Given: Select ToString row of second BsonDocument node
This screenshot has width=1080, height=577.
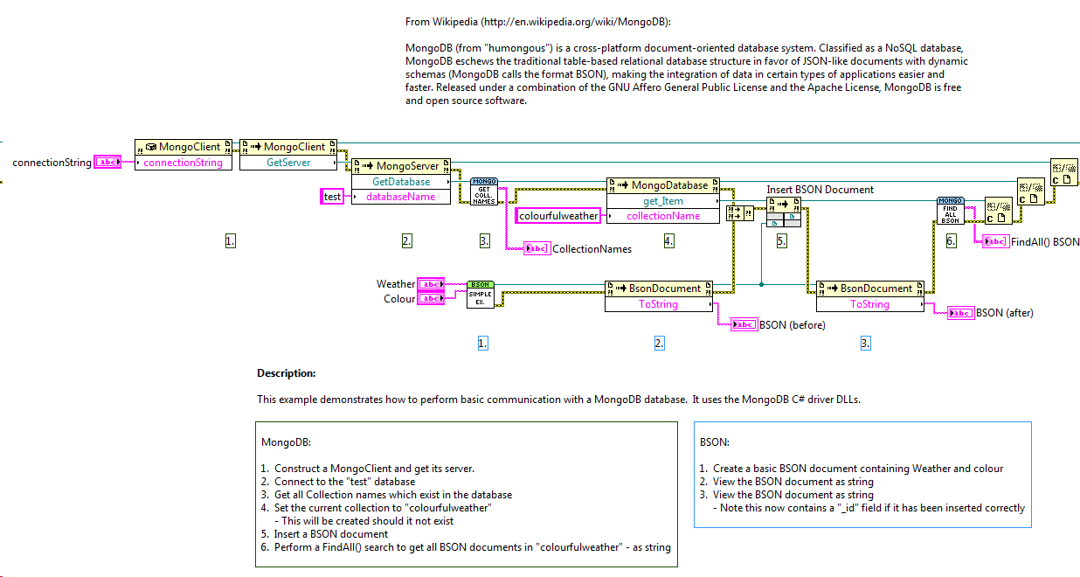Looking at the screenshot, I should 870,304.
